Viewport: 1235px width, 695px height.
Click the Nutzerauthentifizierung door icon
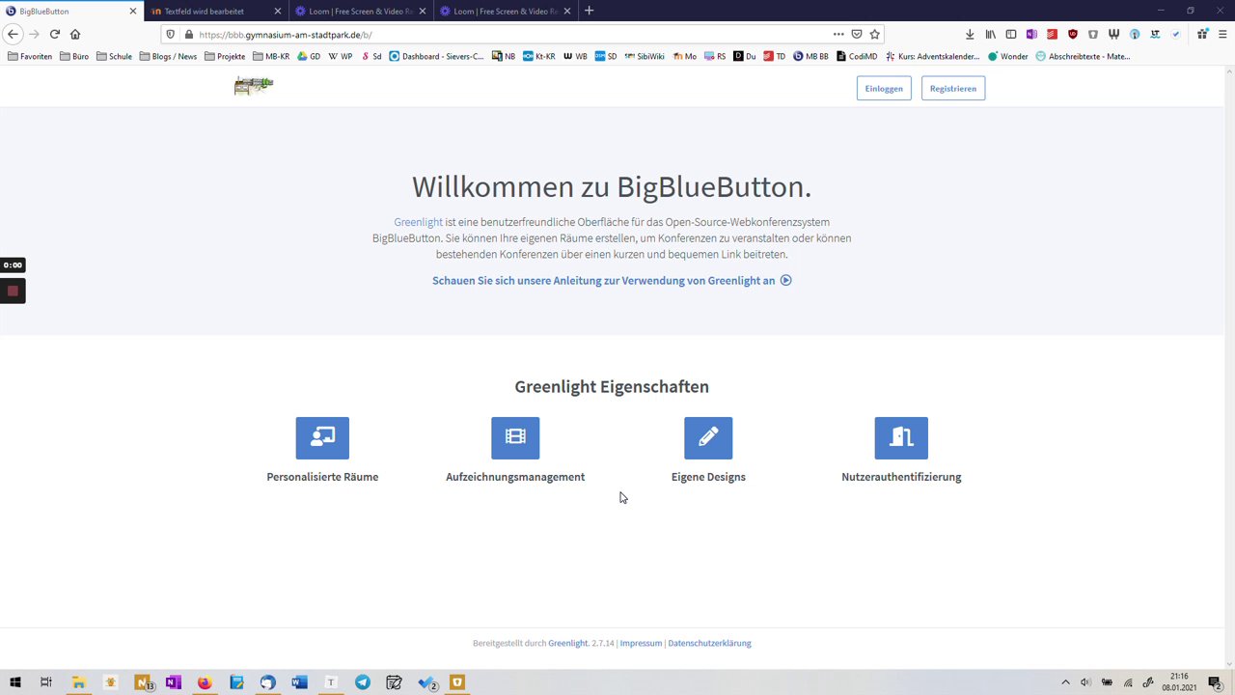coord(901,438)
